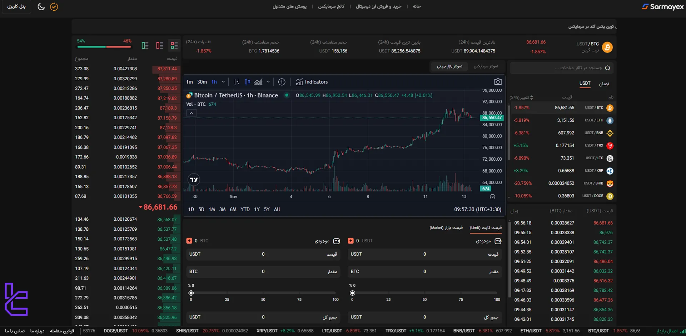
Task: Click the USDT wallet balance icon
Action: pos(498,241)
